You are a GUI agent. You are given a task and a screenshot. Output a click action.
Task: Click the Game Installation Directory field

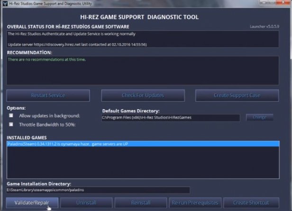click(x=98, y=190)
